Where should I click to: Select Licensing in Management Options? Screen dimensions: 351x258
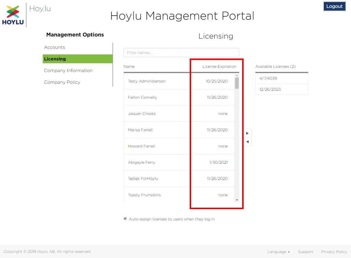77,59
